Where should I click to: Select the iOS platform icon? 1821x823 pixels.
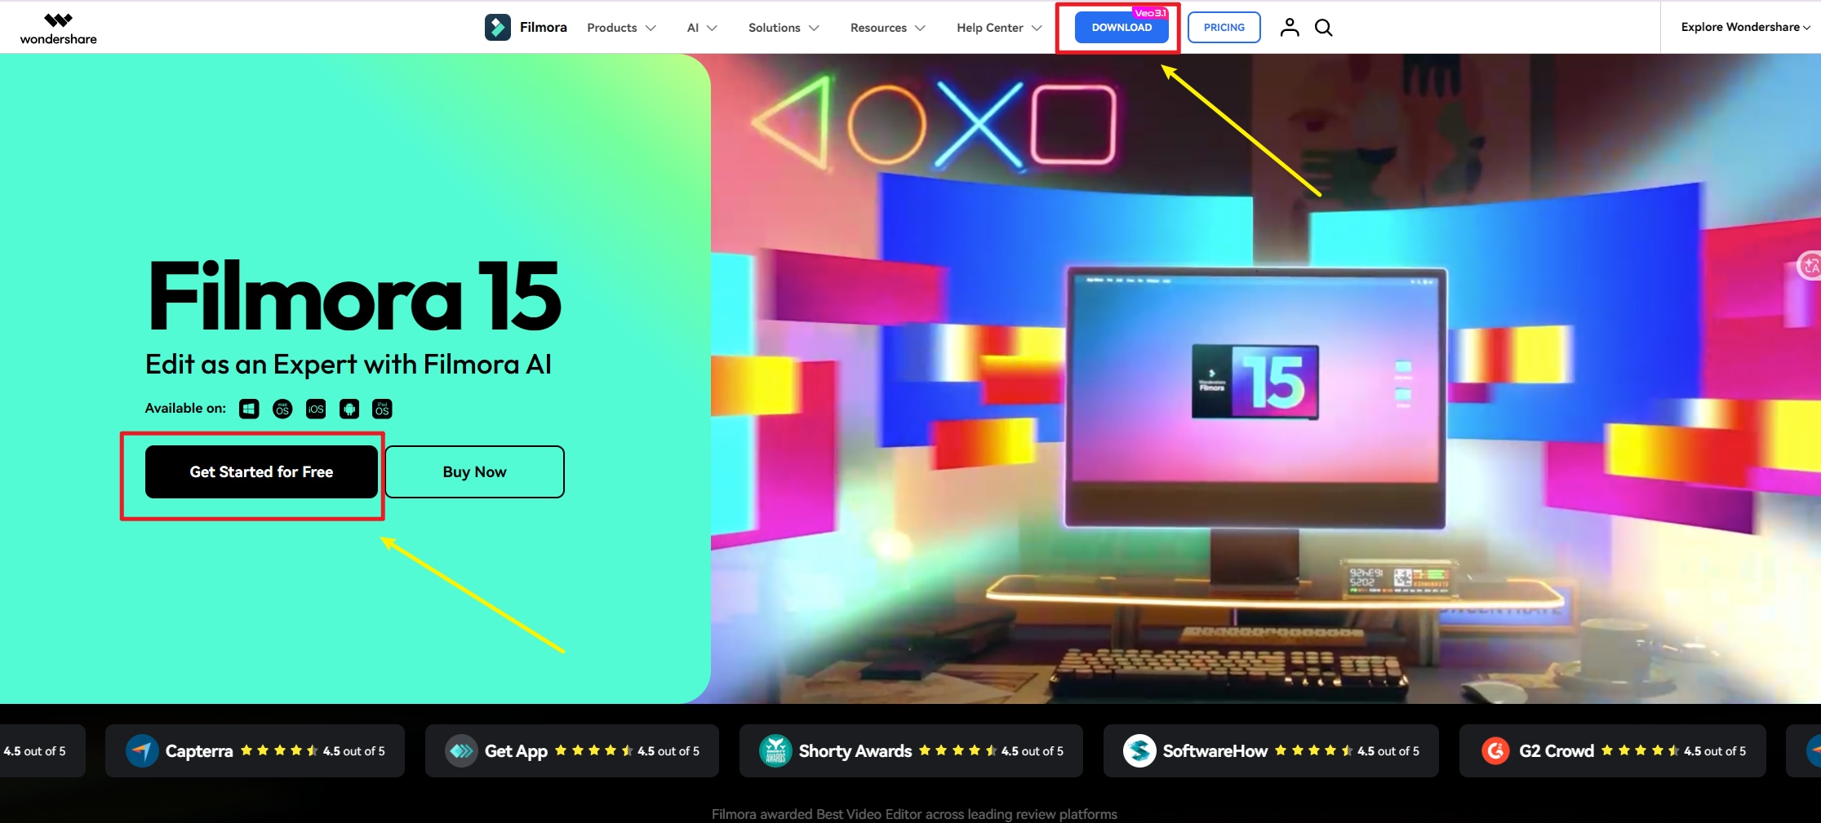pos(316,409)
